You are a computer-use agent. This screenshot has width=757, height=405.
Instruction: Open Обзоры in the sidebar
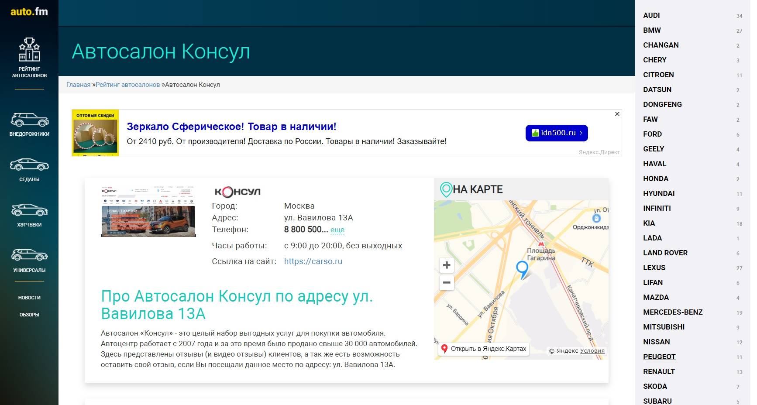tap(29, 315)
